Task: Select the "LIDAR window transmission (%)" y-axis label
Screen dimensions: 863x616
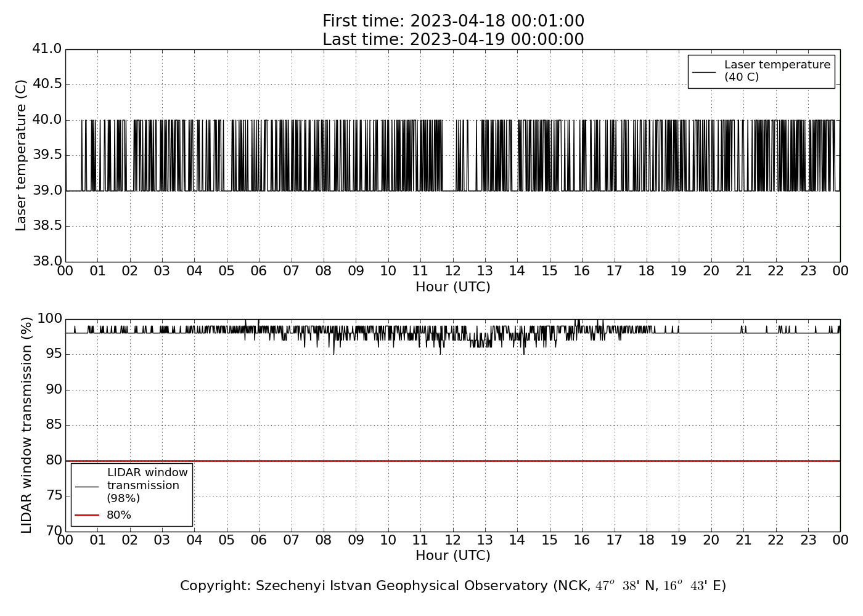Action: point(27,425)
